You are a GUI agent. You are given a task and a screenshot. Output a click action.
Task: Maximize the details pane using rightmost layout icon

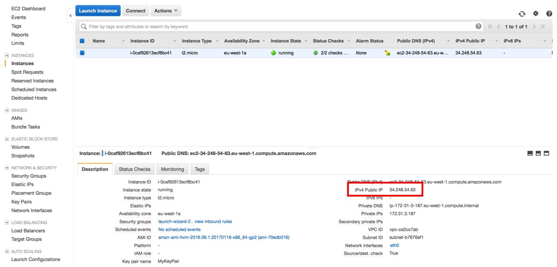(x=547, y=154)
